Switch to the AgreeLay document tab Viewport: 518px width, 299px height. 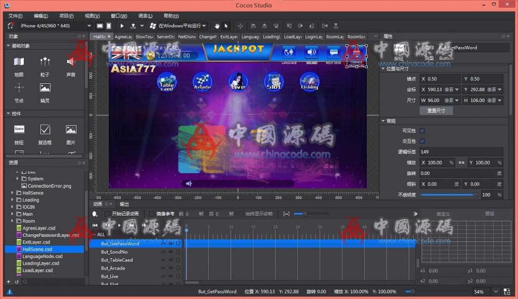tap(123, 37)
